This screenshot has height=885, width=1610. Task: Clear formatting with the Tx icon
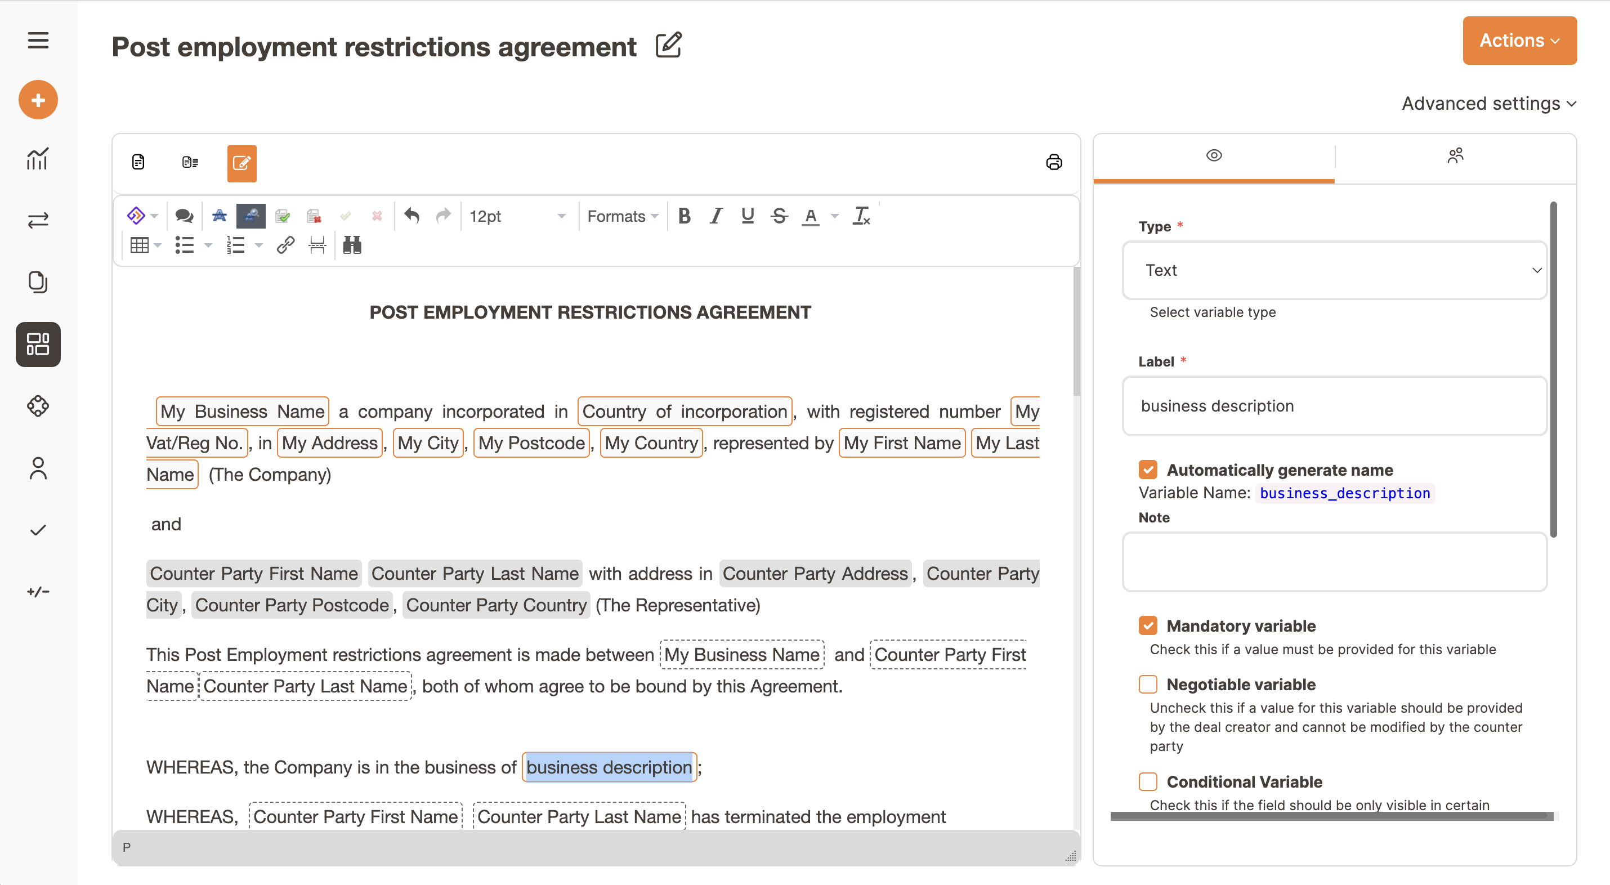coord(861,216)
